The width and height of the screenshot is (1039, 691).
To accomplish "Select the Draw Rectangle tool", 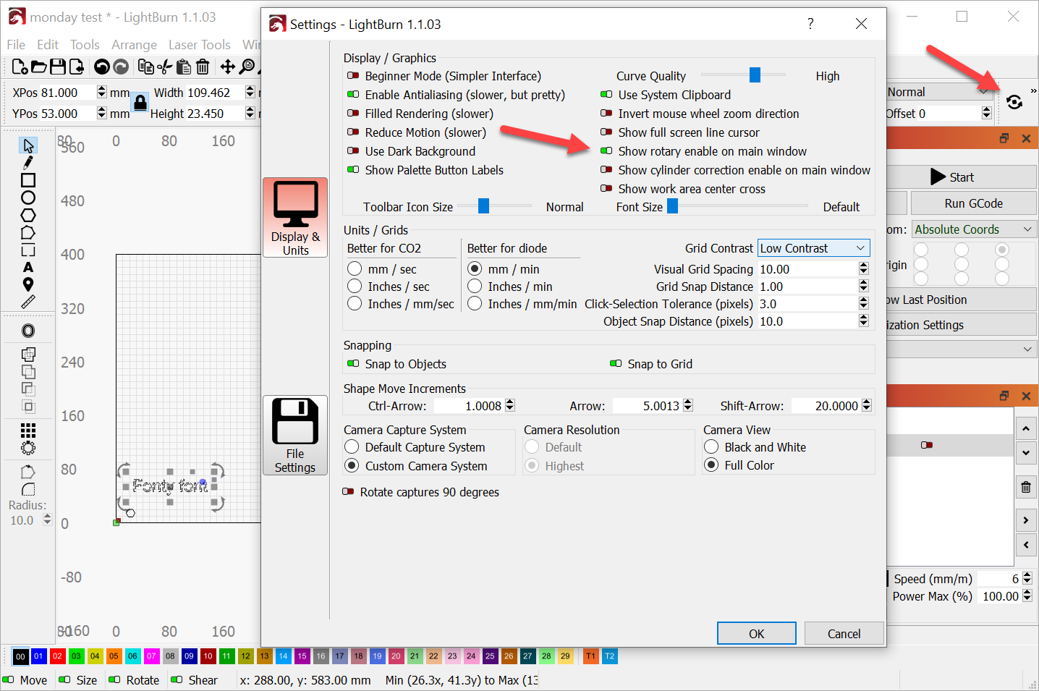I will coord(28,180).
